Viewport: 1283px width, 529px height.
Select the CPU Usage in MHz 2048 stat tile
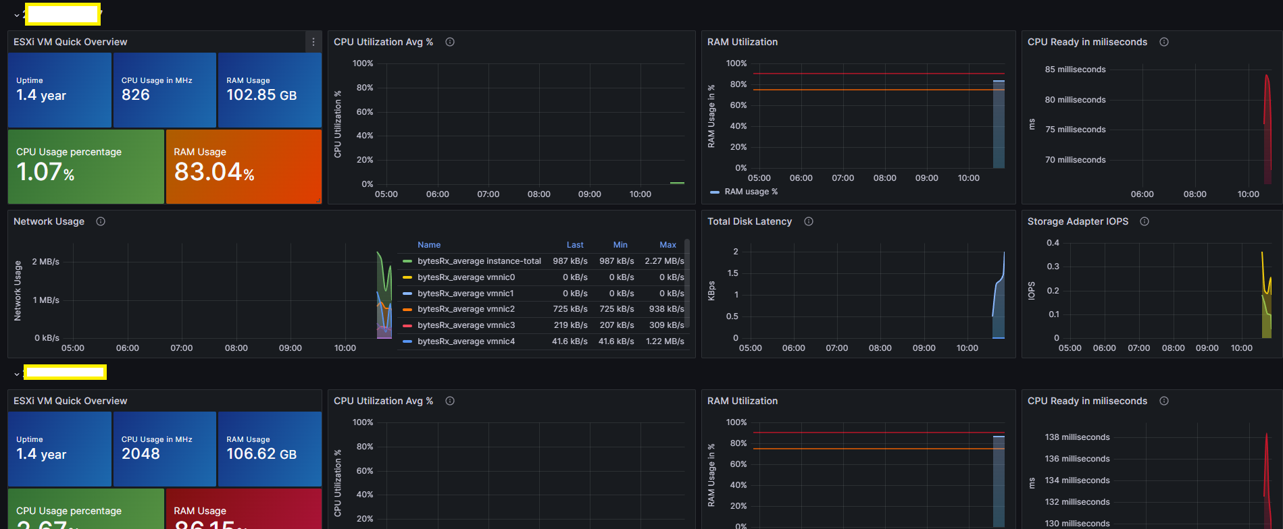[x=165, y=449]
